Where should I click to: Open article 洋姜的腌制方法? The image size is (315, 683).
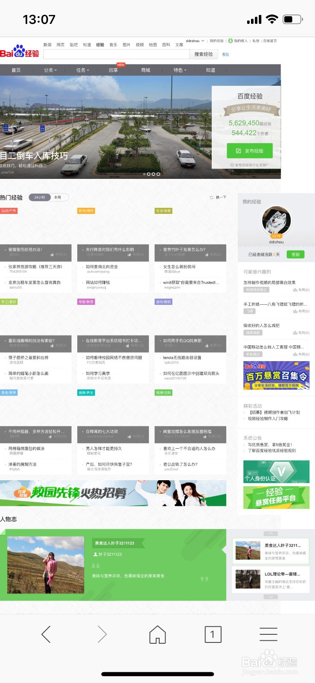coord(23,464)
